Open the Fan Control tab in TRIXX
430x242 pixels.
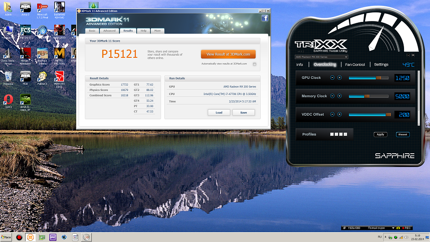pyautogui.click(x=355, y=65)
